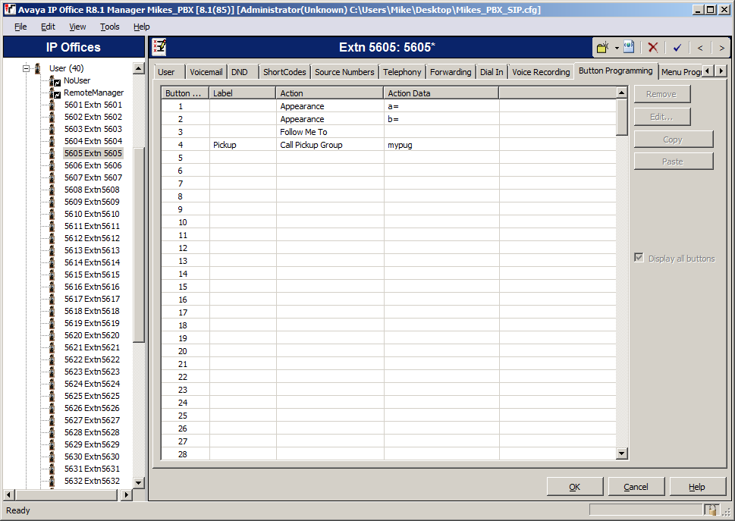
Task: Switch to the DND tab
Action: click(x=240, y=72)
